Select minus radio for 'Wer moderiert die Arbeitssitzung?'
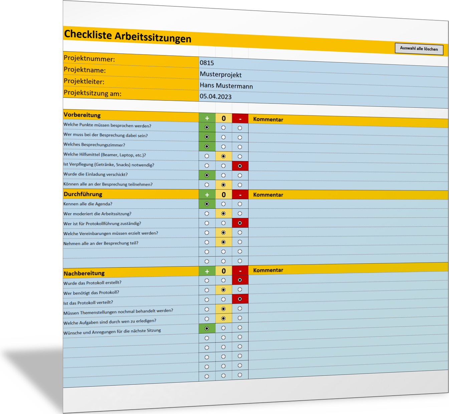 [240, 213]
